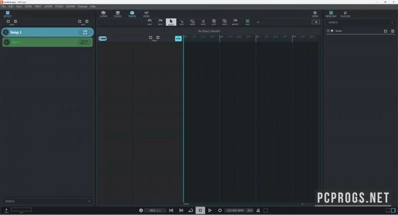The width and height of the screenshot is (398, 215).
Task: Open the 1/4 snap value dropdown
Action: [258, 22]
